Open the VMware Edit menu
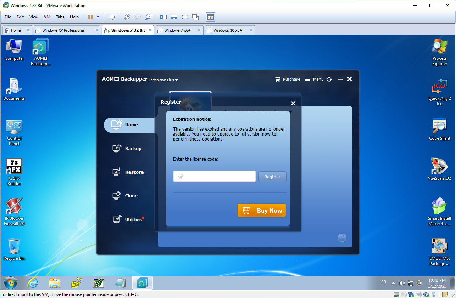 (x=20, y=17)
